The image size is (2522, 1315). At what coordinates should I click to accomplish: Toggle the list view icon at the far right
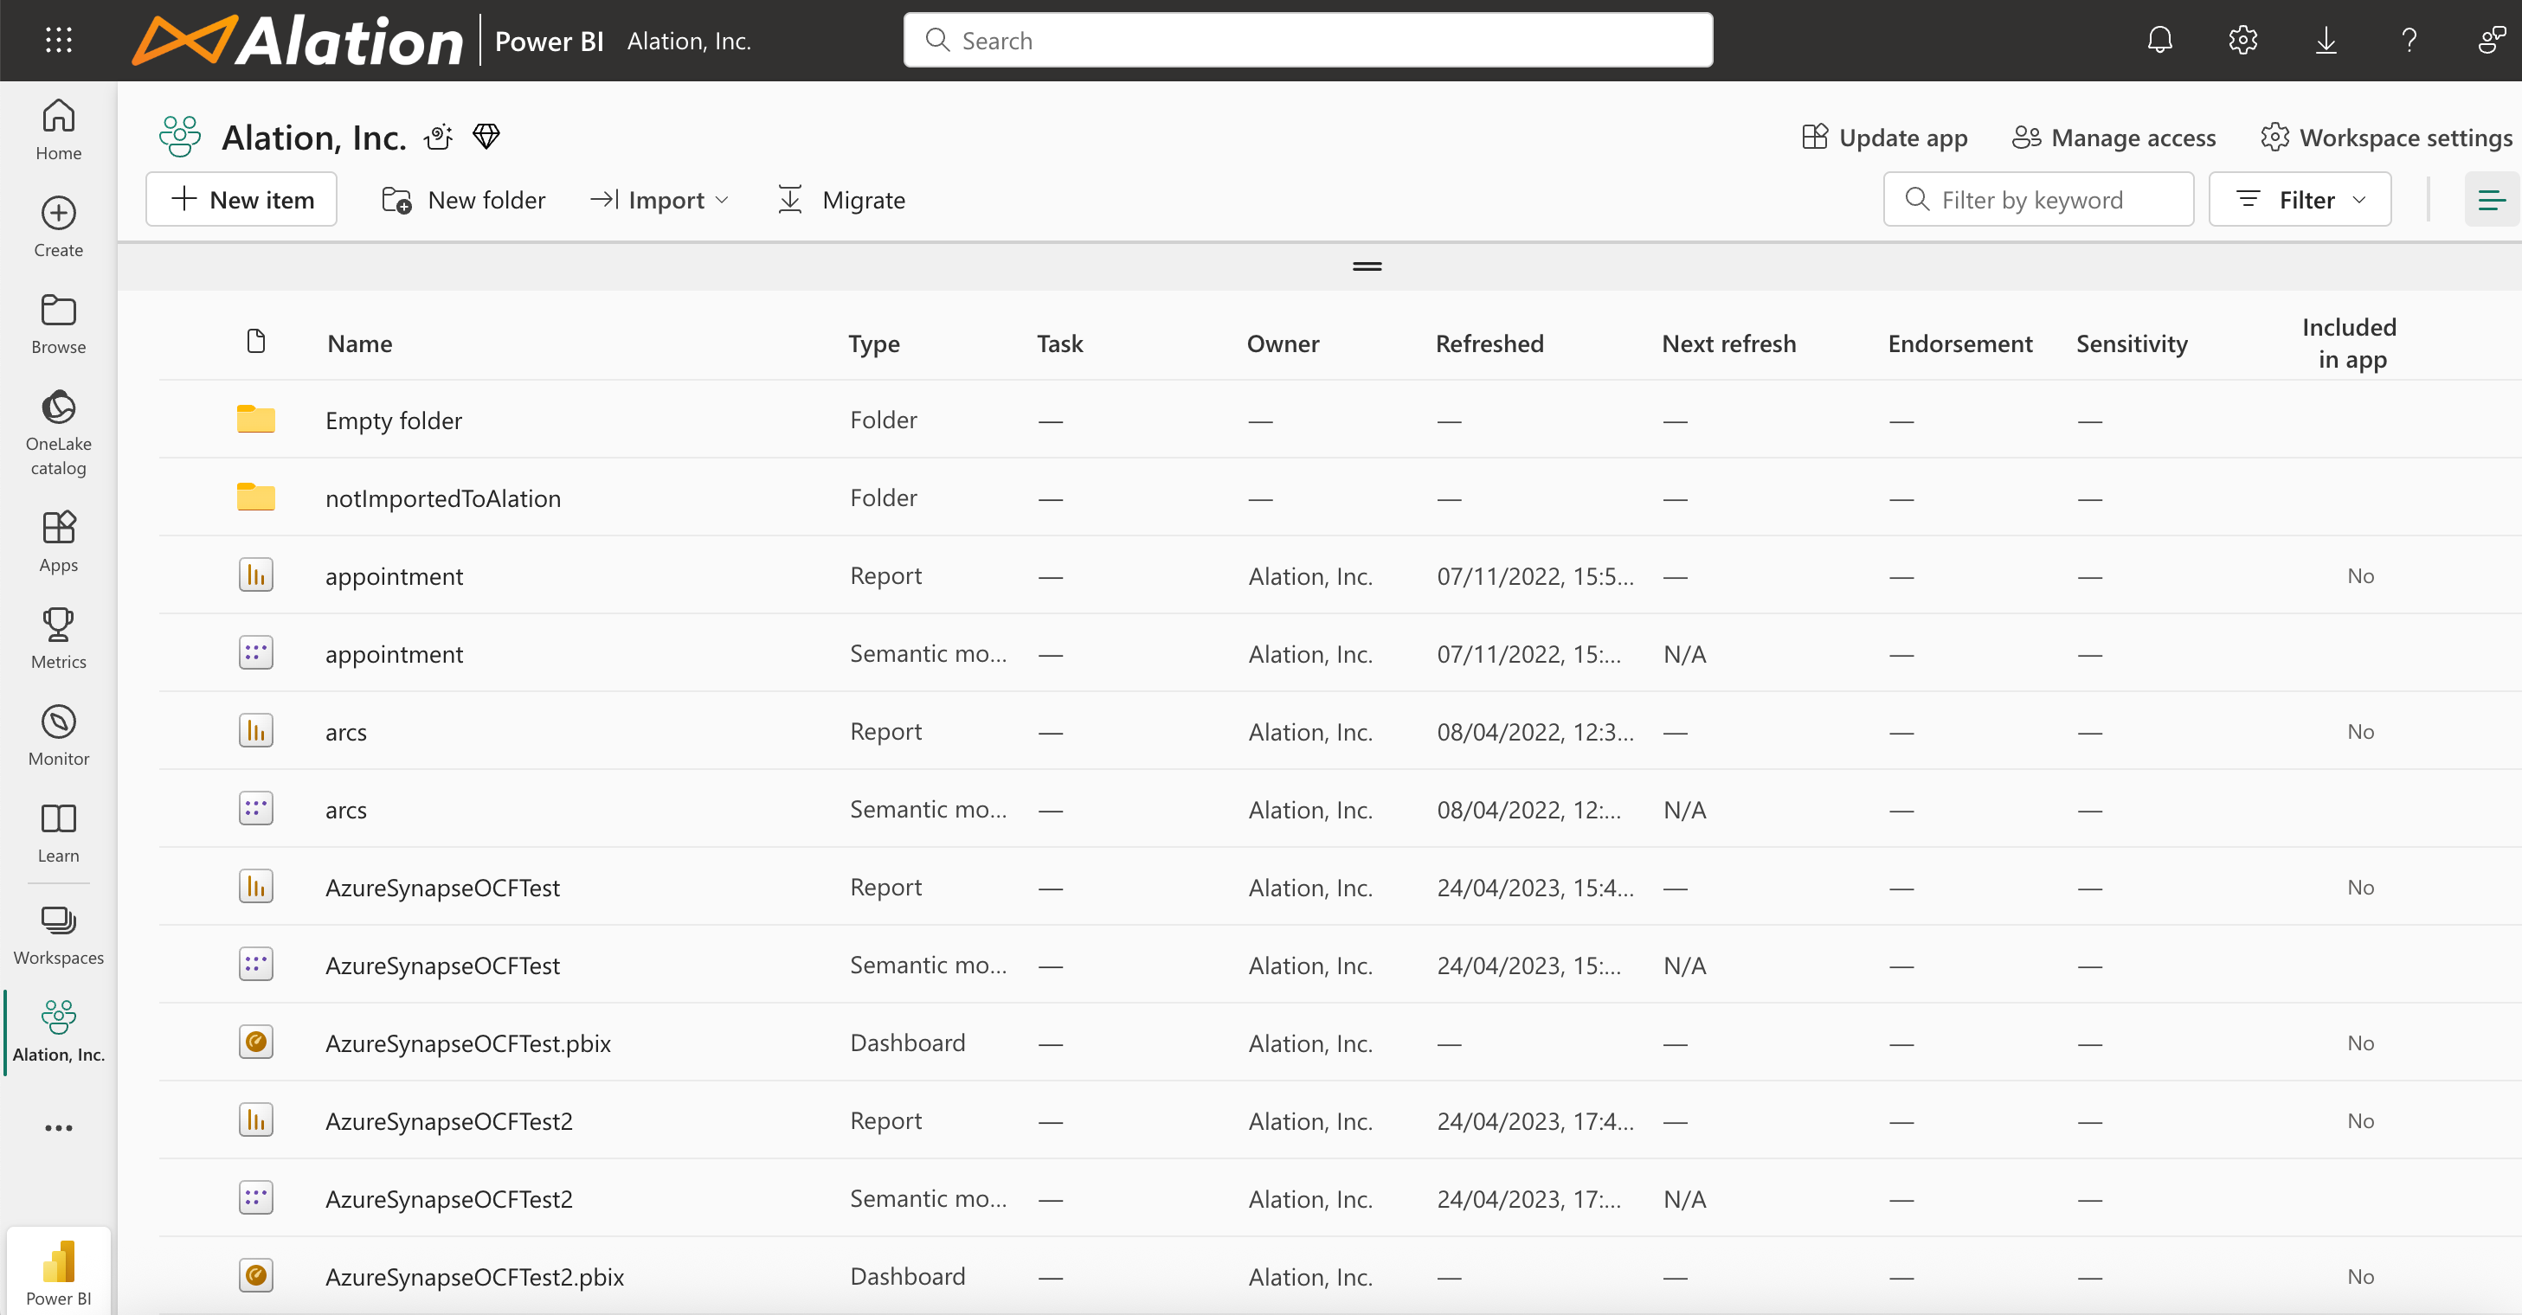point(2491,200)
